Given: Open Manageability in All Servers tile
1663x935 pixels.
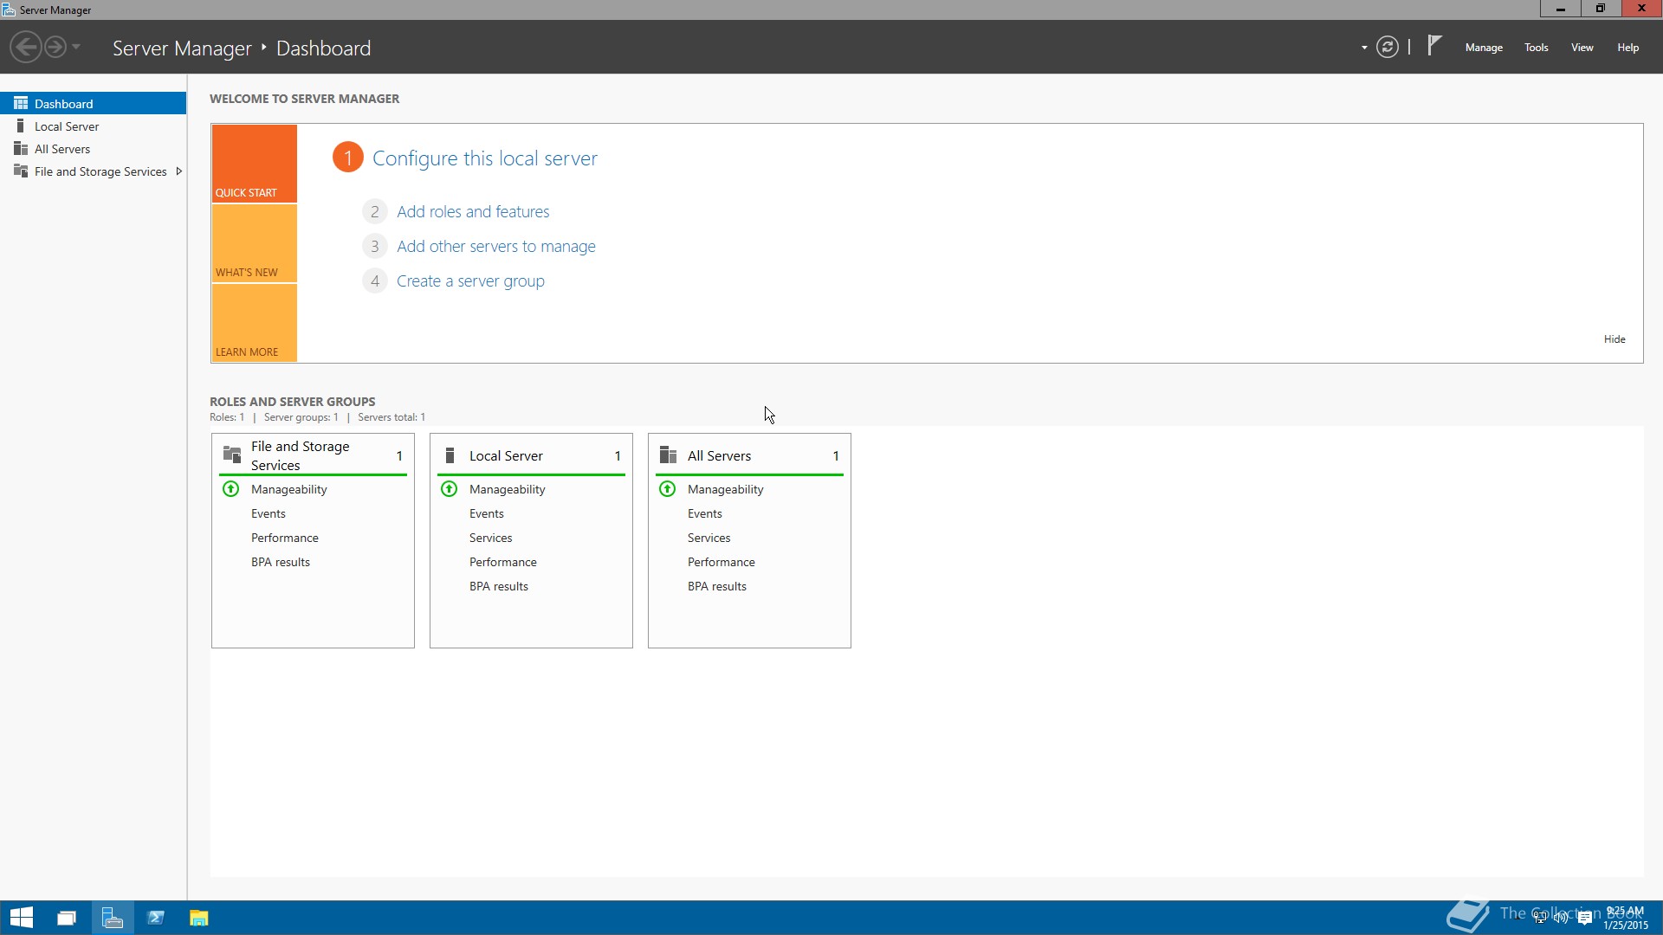Looking at the screenshot, I should (726, 489).
